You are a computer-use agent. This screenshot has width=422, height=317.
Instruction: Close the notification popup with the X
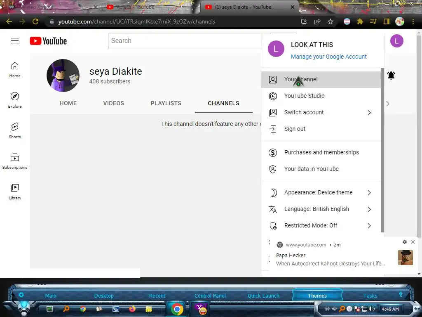point(413,242)
